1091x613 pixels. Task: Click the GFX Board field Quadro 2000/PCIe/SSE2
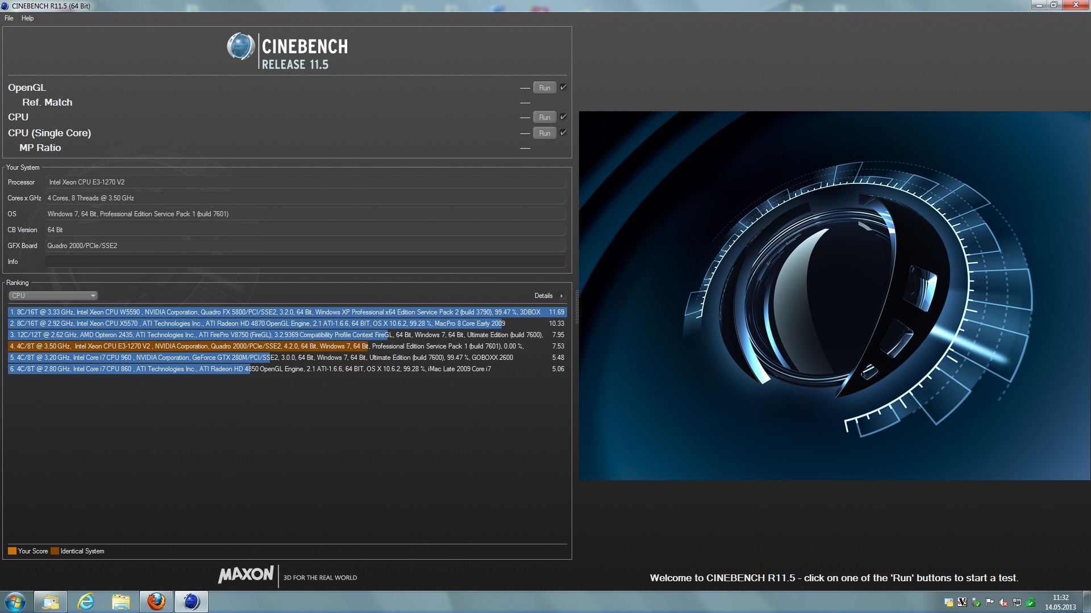click(305, 246)
